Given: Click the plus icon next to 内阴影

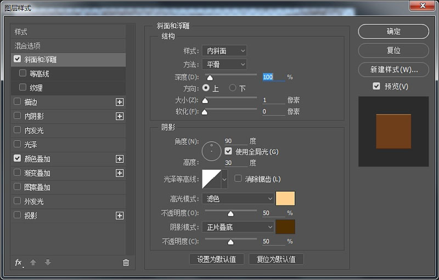Looking at the screenshot, I should click(x=120, y=116).
